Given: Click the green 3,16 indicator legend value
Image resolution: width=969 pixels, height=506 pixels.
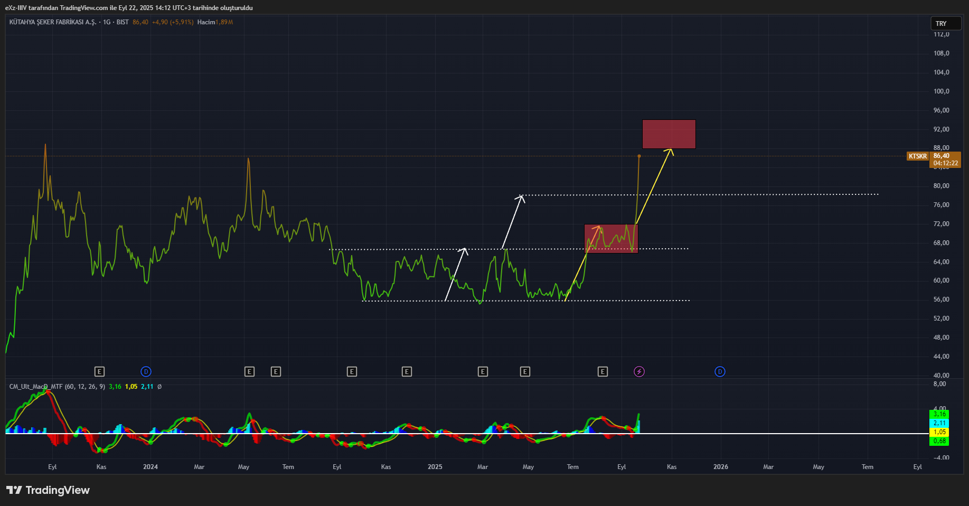Looking at the screenshot, I should point(115,387).
